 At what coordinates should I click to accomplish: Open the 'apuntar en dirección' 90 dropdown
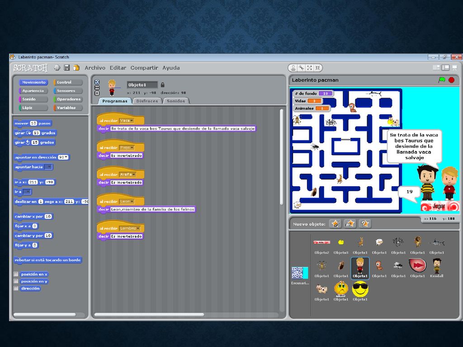[63, 157]
